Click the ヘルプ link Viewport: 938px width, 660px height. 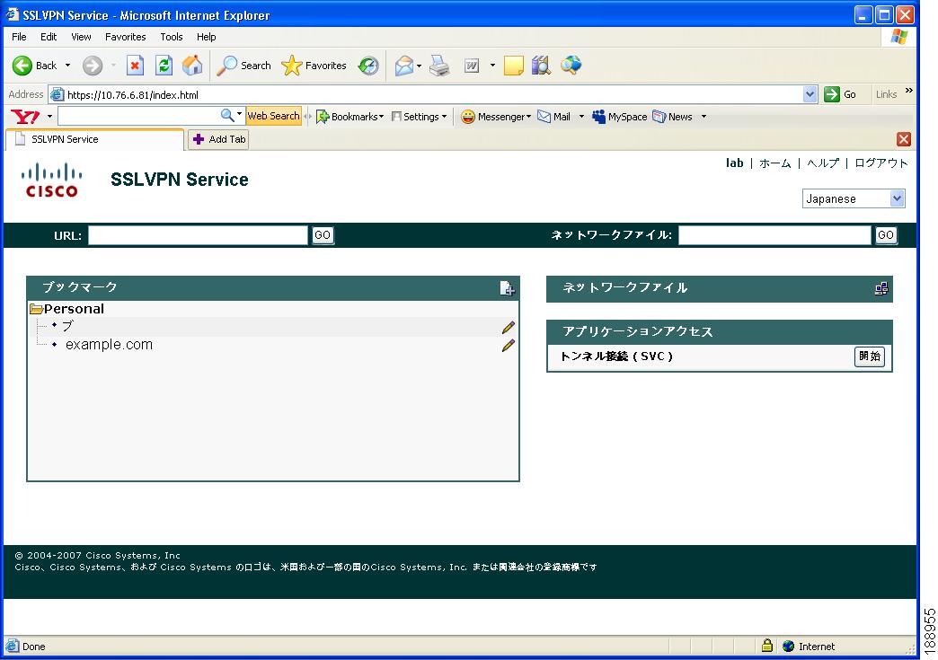click(x=822, y=163)
